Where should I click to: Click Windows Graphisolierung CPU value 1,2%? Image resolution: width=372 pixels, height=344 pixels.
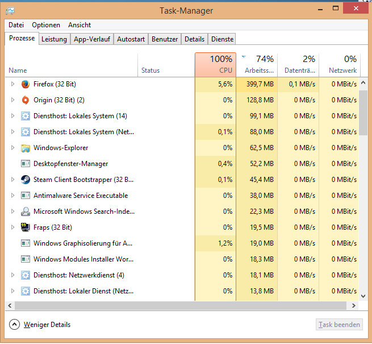coord(225,243)
